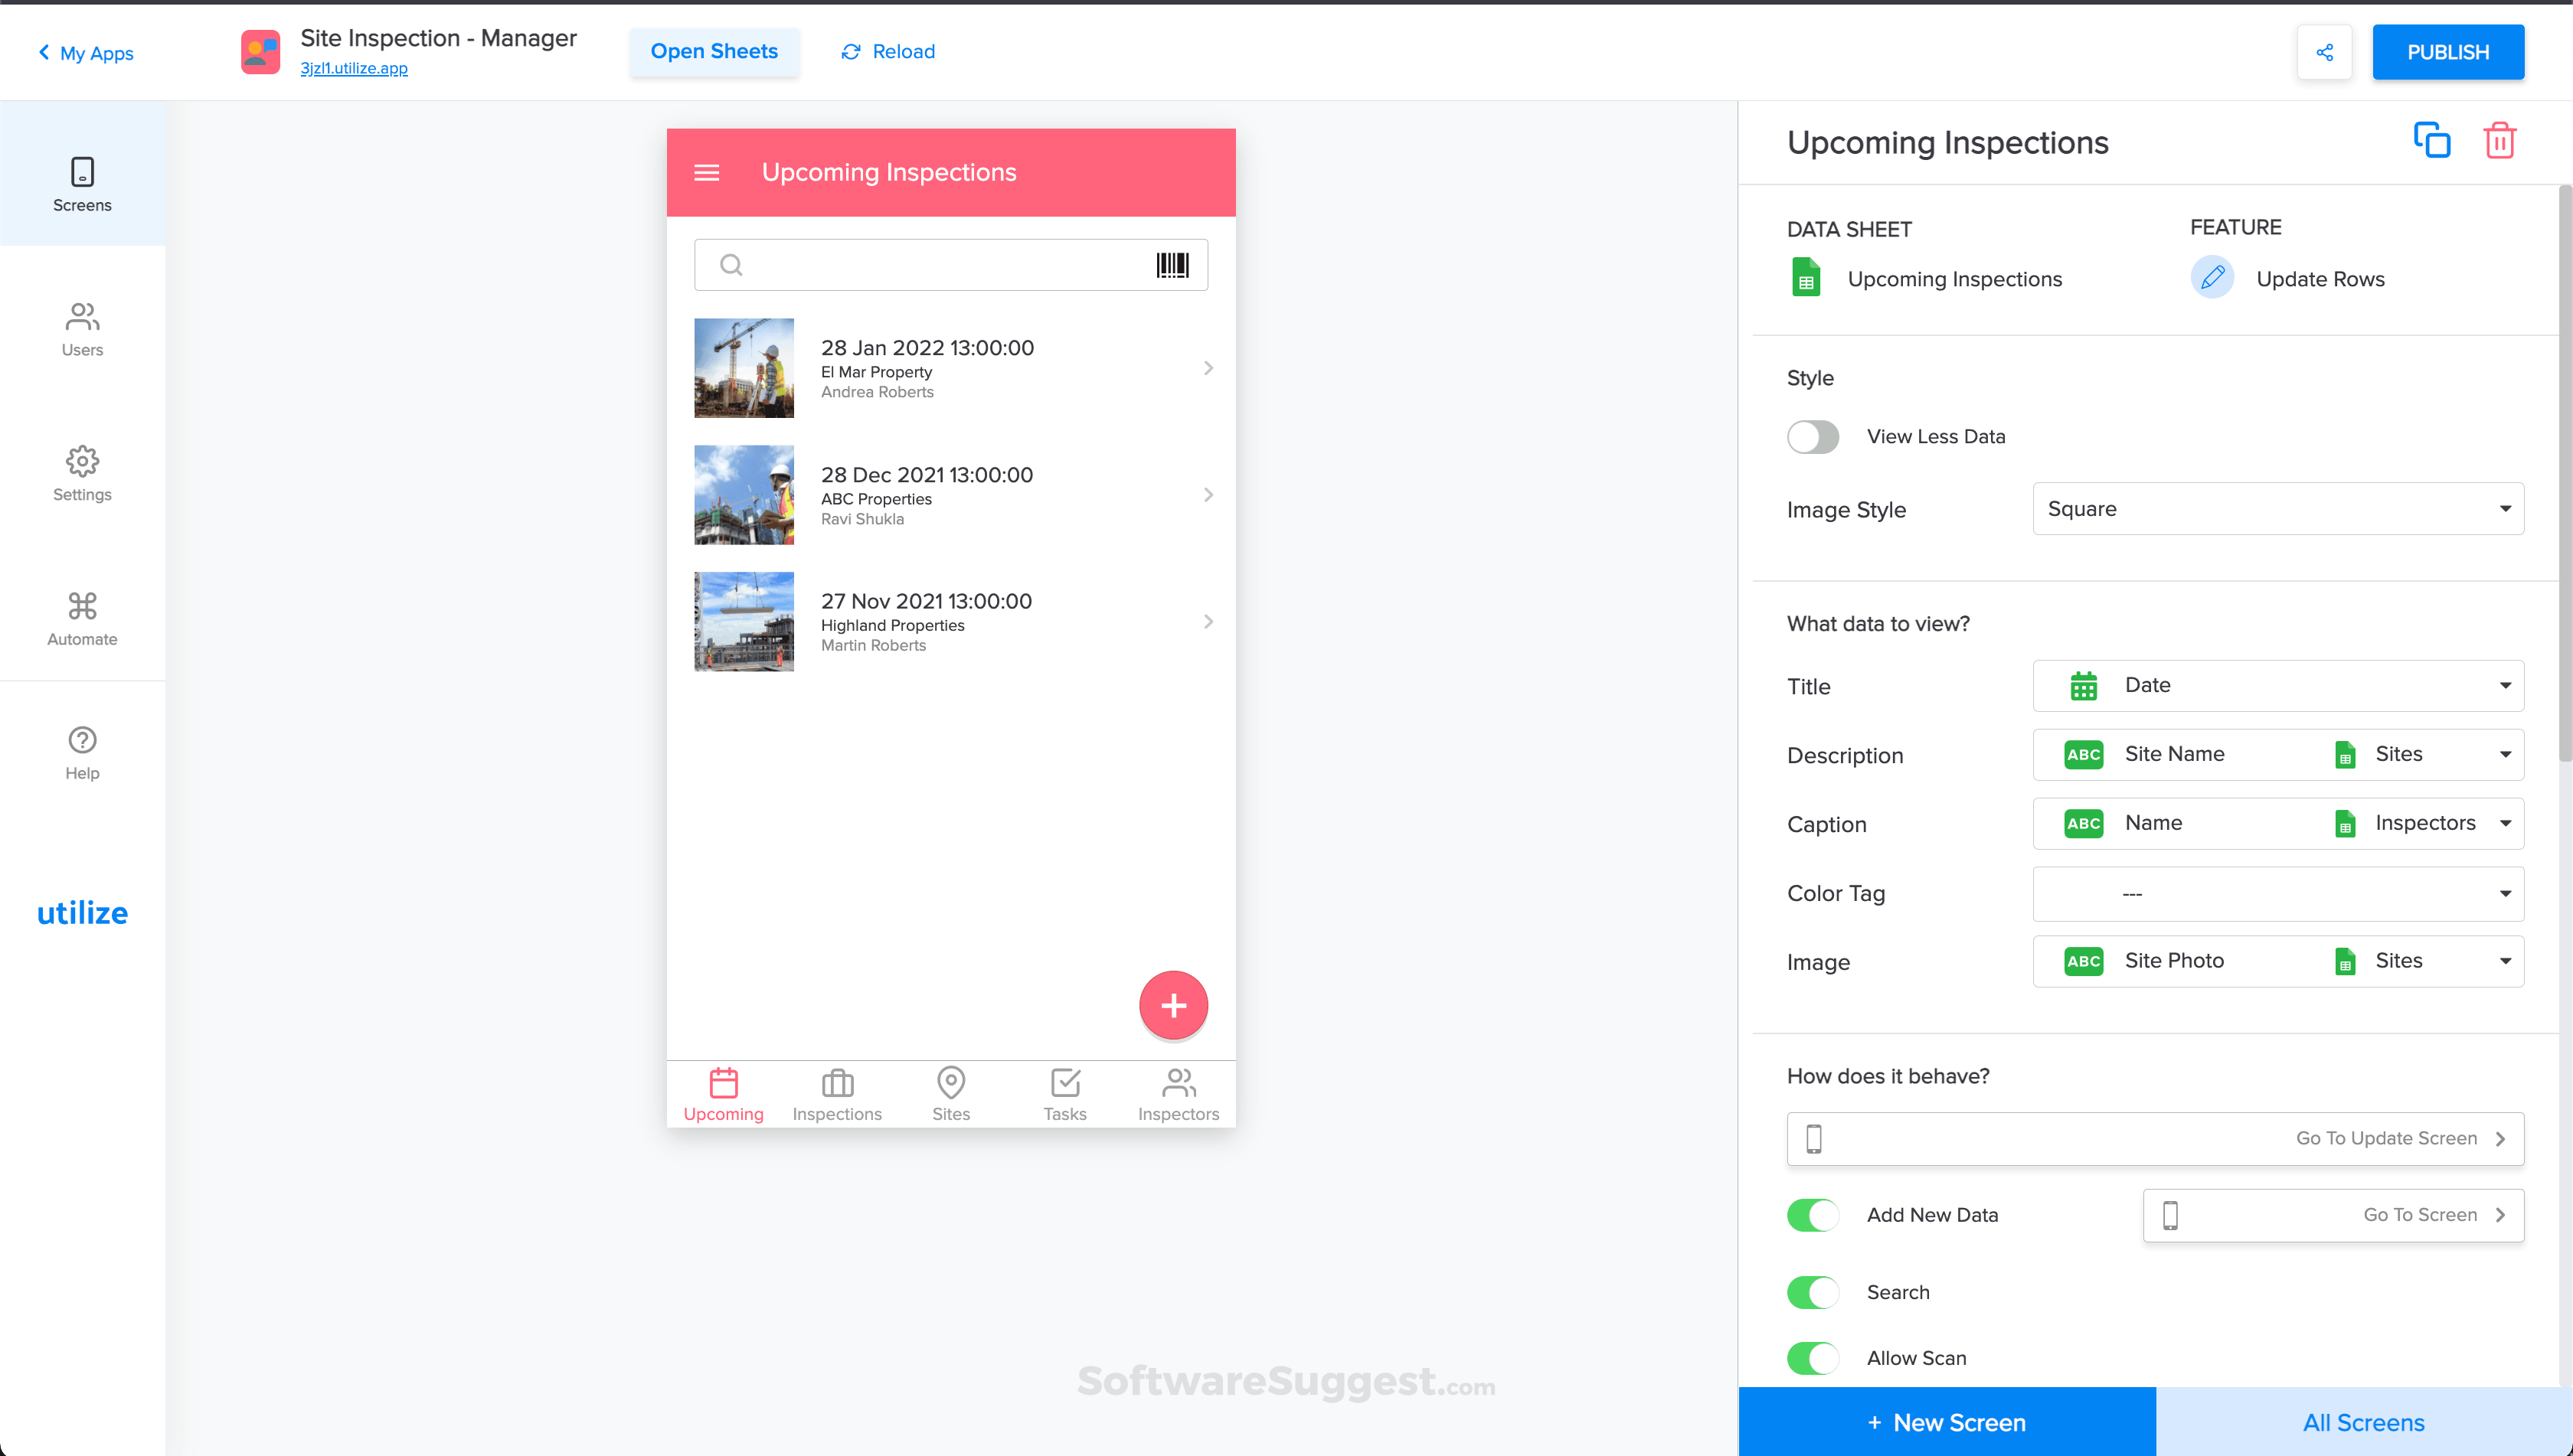The height and width of the screenshot is (1456, 2573).
Task: Open the hamburger menu in app preview
Action: pos(708,171)
